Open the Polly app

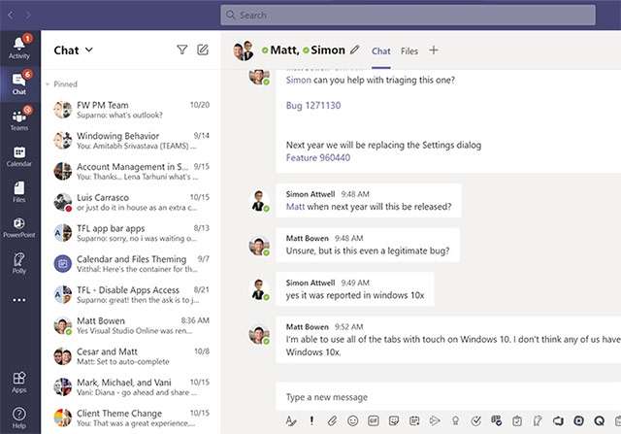[x=19, y=262]
